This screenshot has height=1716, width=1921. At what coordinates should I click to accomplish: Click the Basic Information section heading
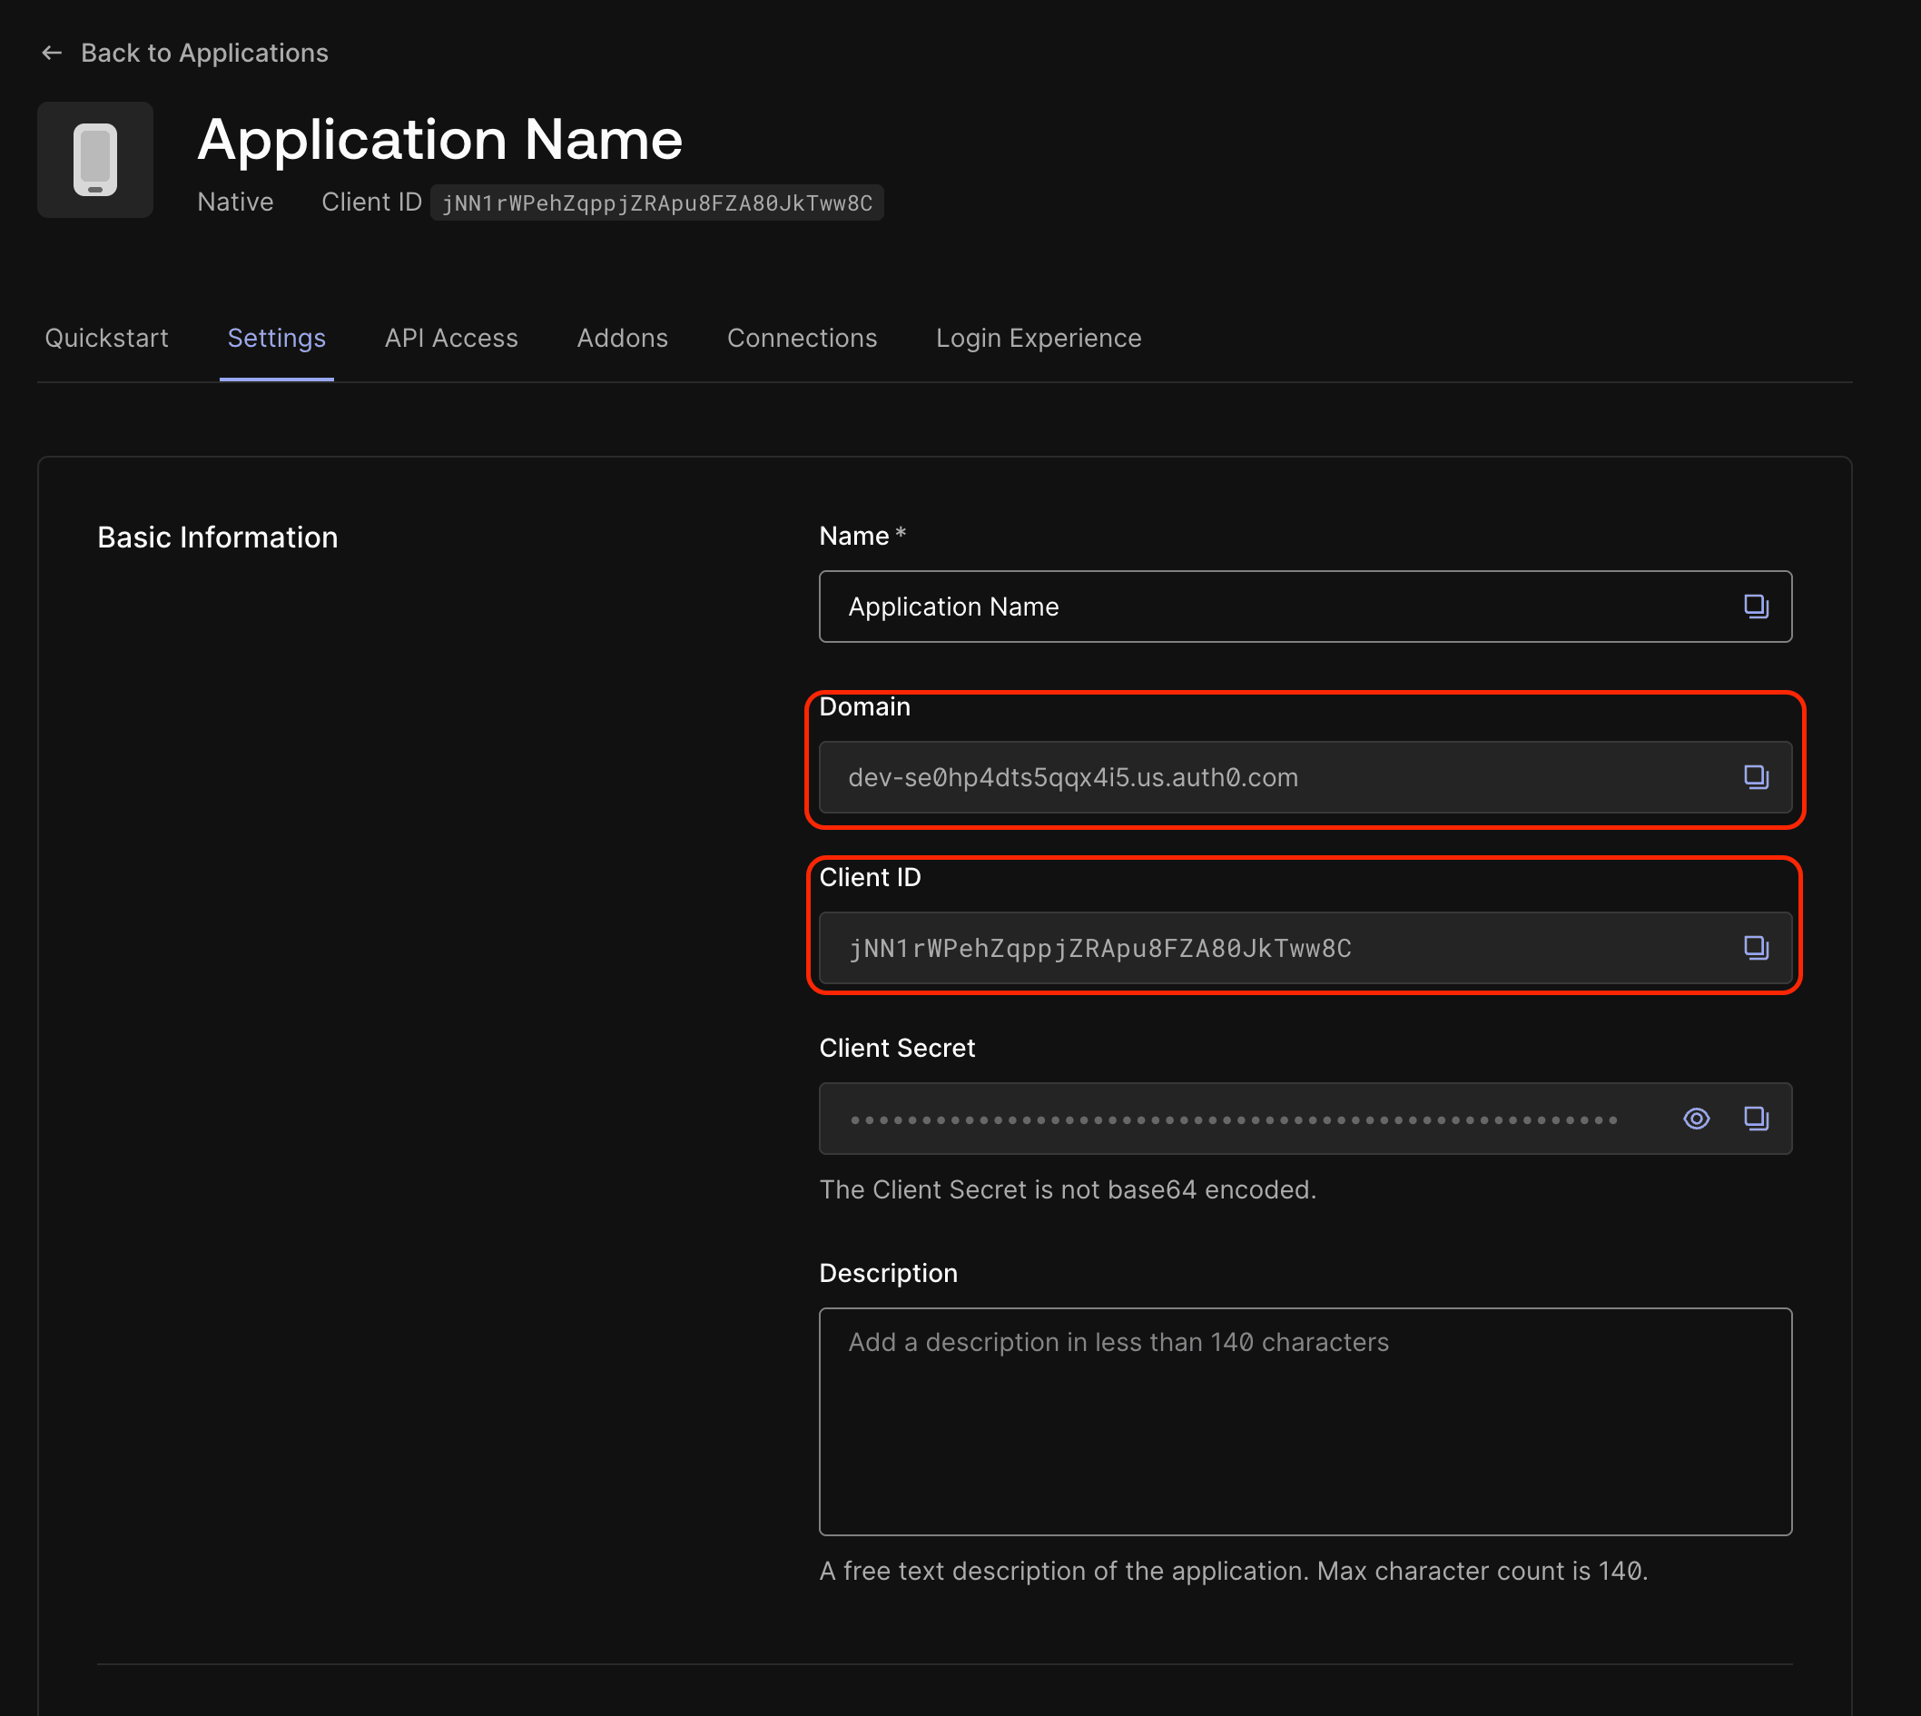point(218,537)
